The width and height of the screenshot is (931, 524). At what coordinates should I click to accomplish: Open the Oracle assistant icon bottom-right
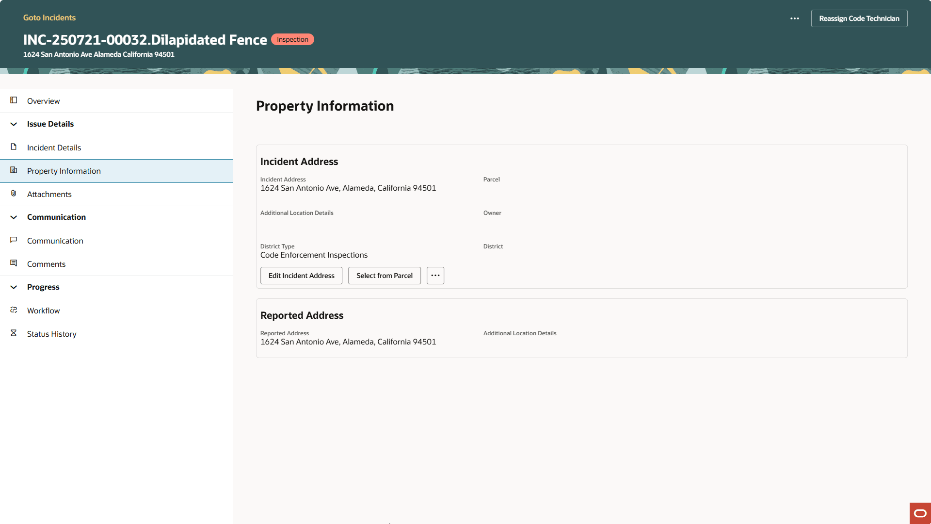tap(920, 513)
